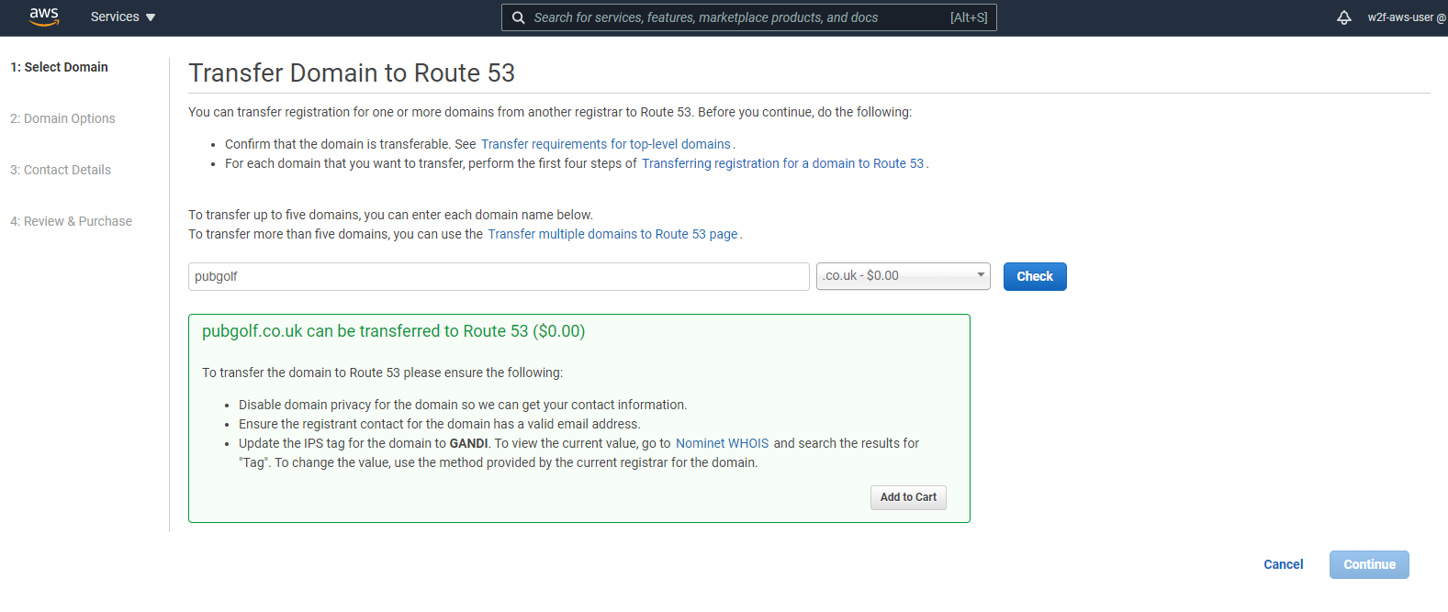Image resolution: width=1448 pixels, height=612 pixels.
Task: Click the AWS services search box
Action: pyautogui.click(x=748, y=17)
